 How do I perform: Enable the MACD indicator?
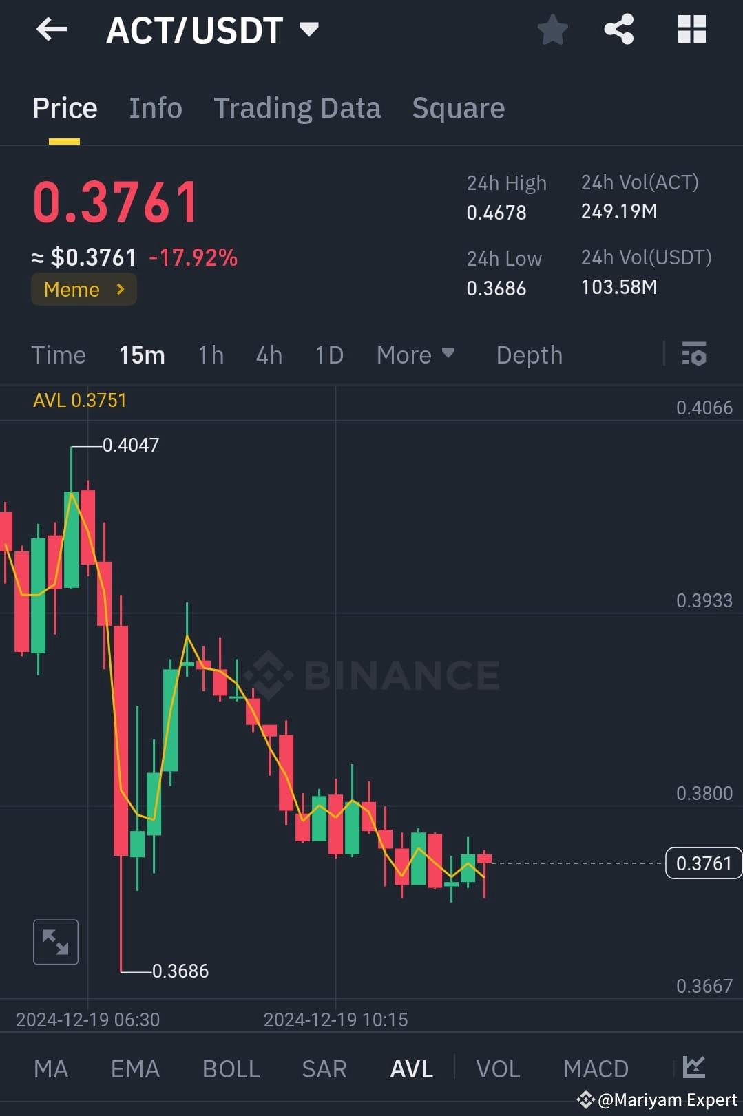[596, 1068]
